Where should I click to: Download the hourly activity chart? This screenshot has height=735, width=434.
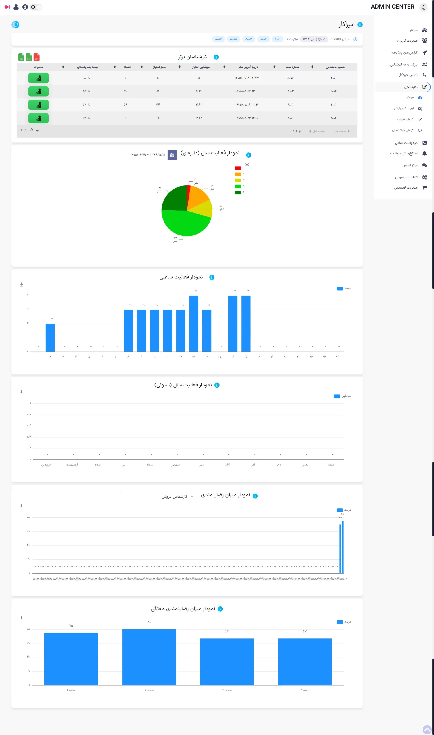pos(21,284)
